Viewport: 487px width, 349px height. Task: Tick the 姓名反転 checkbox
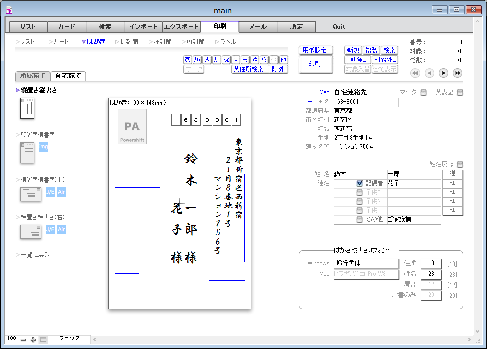(x=460, y=164)
